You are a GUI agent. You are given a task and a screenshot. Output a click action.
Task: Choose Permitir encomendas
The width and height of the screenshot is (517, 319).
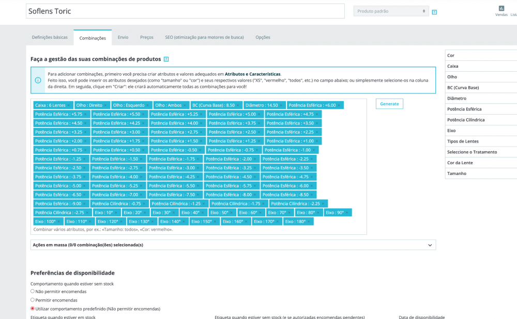[x=32, y=300]
